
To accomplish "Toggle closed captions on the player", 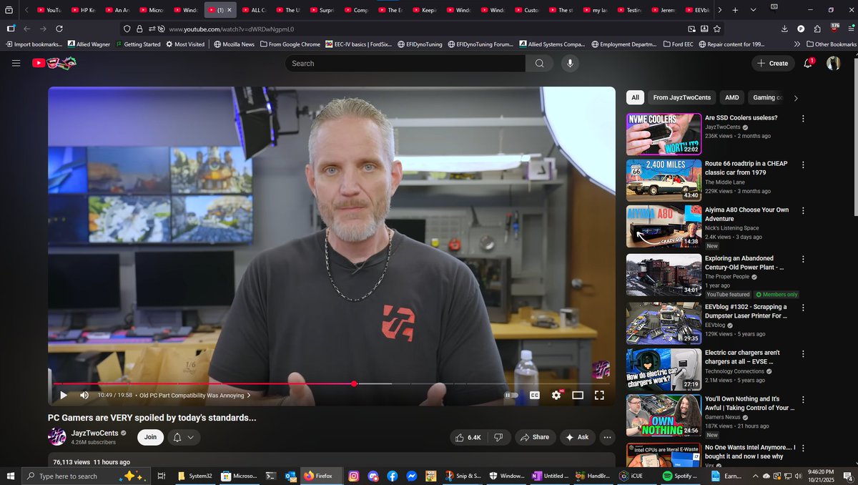I will pyautogui.click(x=534, y=395).
